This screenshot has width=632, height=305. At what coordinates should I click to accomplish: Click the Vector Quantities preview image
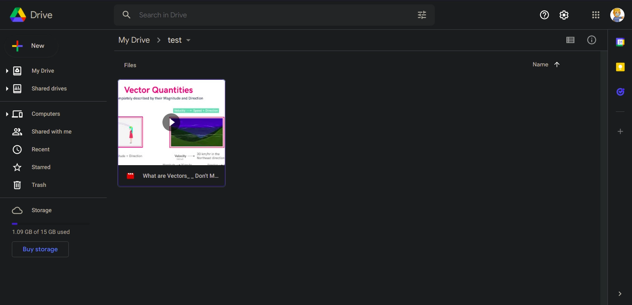172,122
